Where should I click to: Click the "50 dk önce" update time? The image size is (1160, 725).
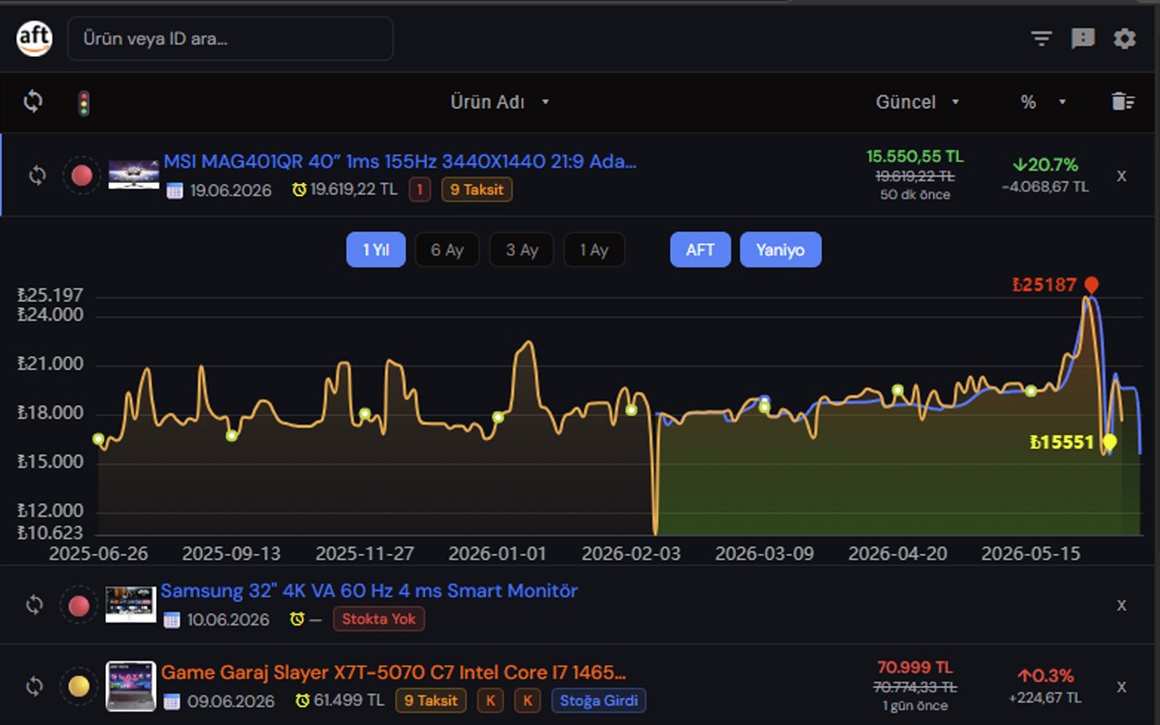(914, 195)
